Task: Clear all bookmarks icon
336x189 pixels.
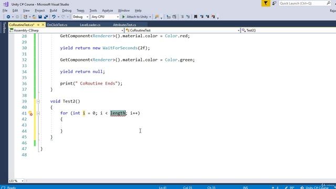Action: pos(213,17)
